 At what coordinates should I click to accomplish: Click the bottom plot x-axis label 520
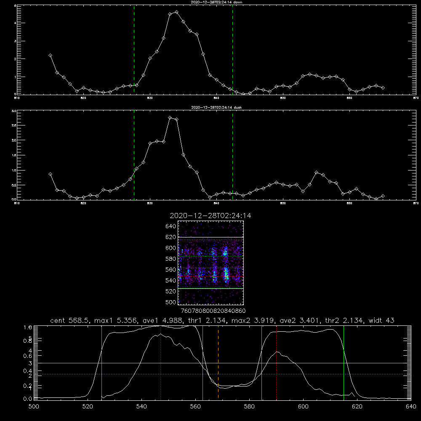pyautogui.click(x=88, y=407)
